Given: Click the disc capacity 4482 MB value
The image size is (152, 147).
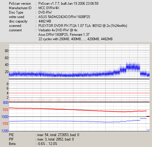Looking at the screenshot, I should pyautogui.click(x=45, y=21).
